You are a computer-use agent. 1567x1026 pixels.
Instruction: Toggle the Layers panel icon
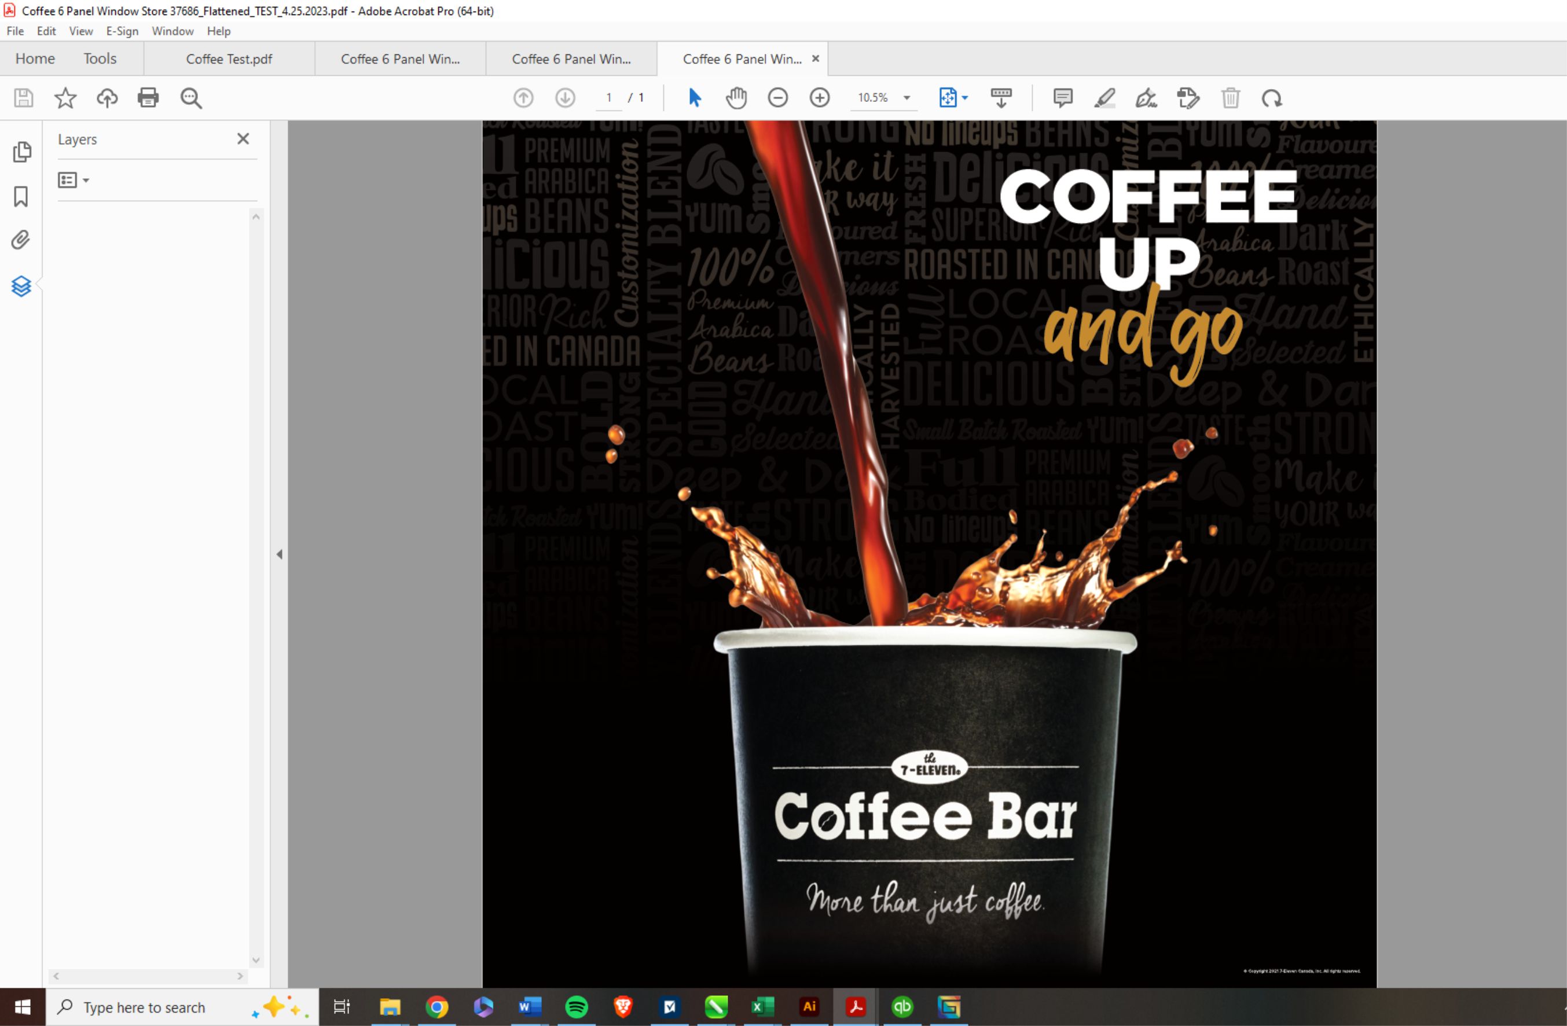[x=21, y=286]
